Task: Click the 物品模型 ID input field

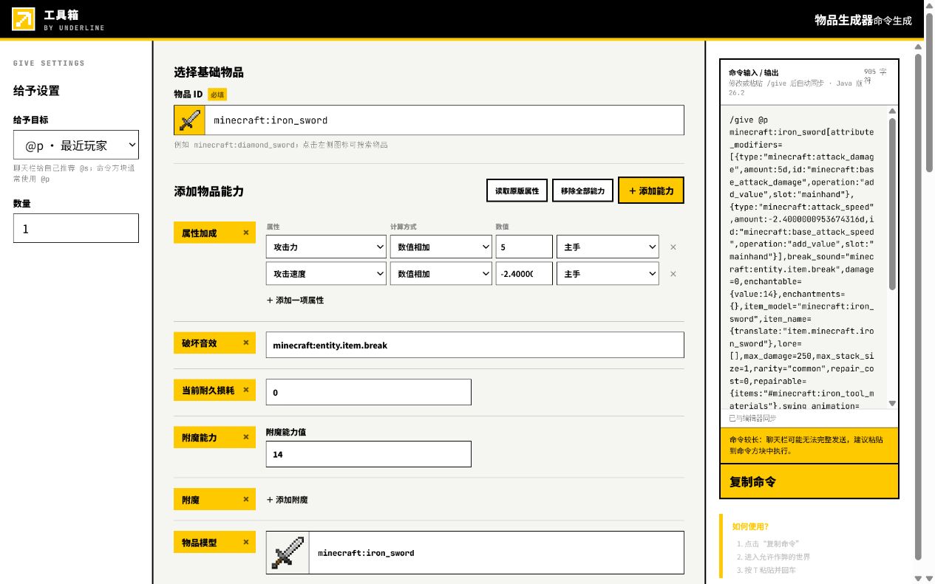Action: tap(497, 553)
